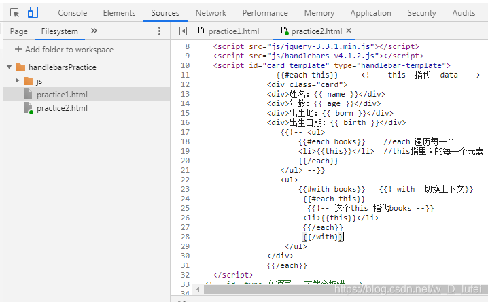Image resolution: width=488 pixels, height=302 pixels.
Task: Open the navigator three-dot menu
Action: click(159, 31)
